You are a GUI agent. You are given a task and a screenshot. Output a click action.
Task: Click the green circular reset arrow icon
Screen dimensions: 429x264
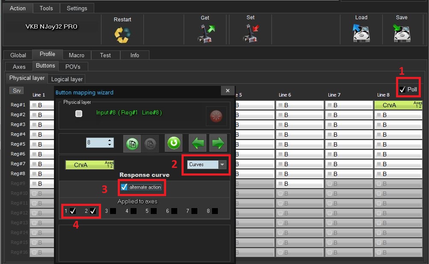pos(173,144)
